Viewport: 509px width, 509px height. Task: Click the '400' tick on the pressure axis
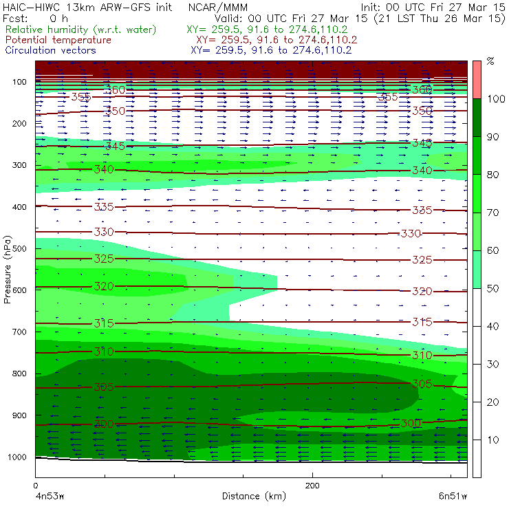point(19,207)
